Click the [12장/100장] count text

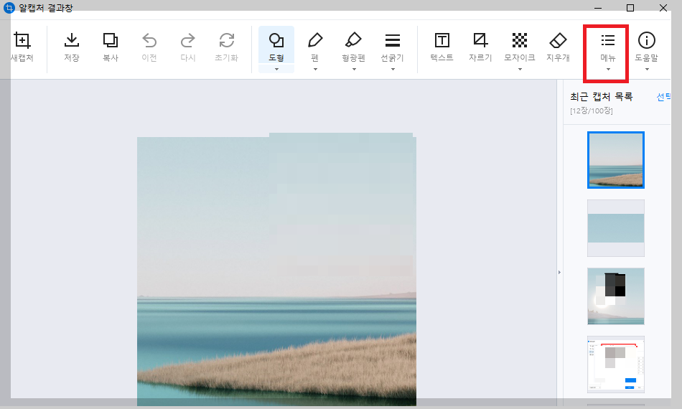pyautogui.click(x=592, y=111)
